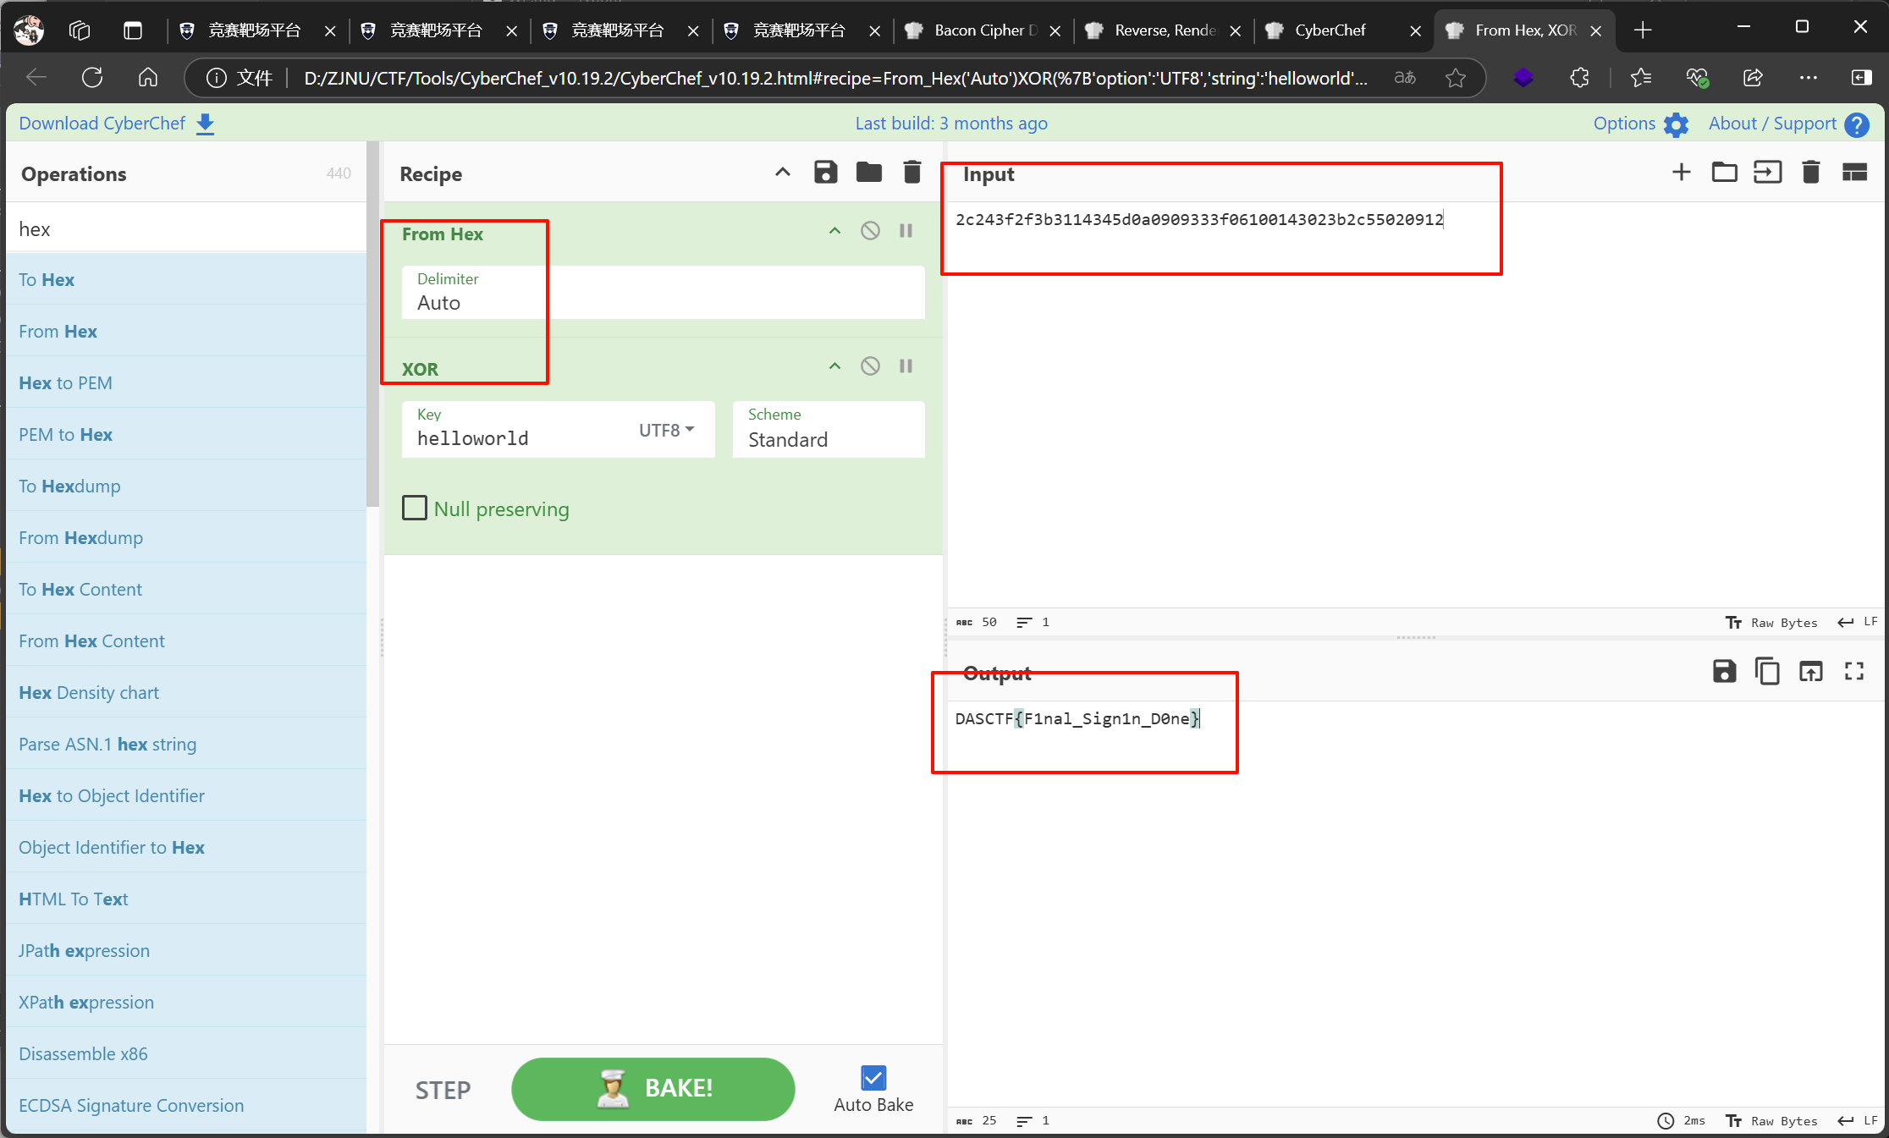The width and height of the screenshot is (1889, 1138).
Task: Select the Disassemble x86 operation
Action: point(186,1053)
